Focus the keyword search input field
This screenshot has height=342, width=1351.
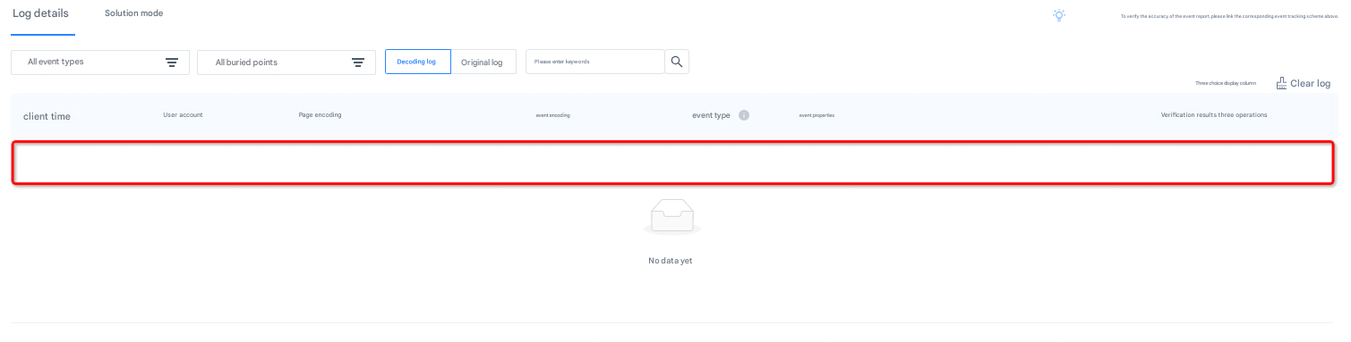595,62
